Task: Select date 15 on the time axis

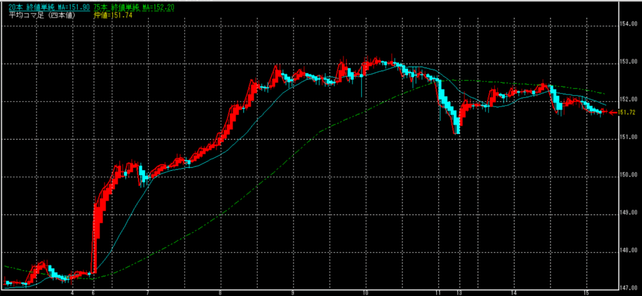Action: pyautogui.click(x=584, y=292)
